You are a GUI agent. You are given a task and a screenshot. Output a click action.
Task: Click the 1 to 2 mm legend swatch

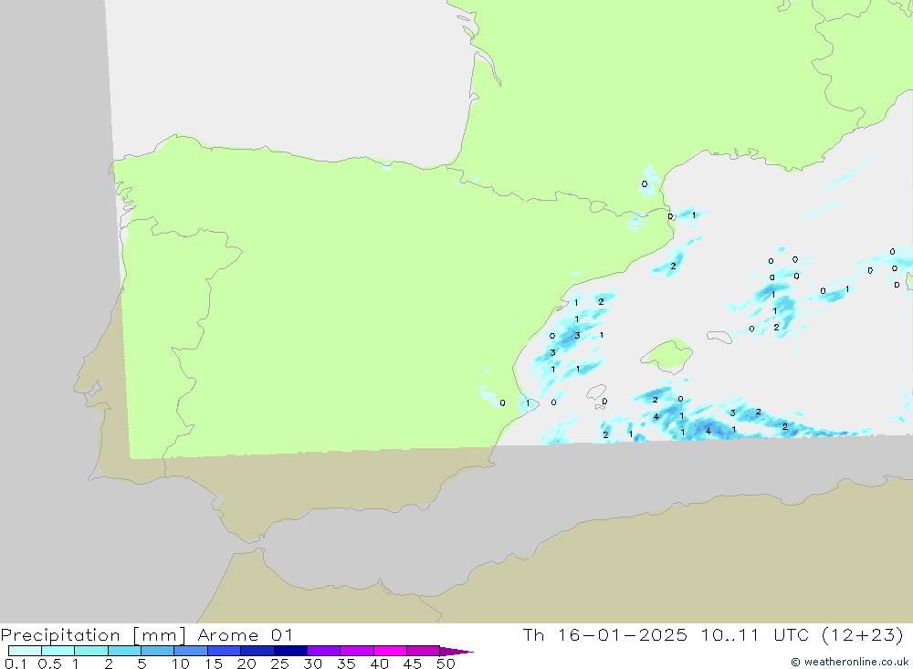tap(91, 651)
